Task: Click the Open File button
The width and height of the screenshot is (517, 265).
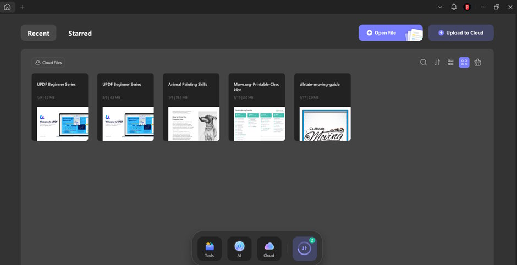Action: coord(390,33)
